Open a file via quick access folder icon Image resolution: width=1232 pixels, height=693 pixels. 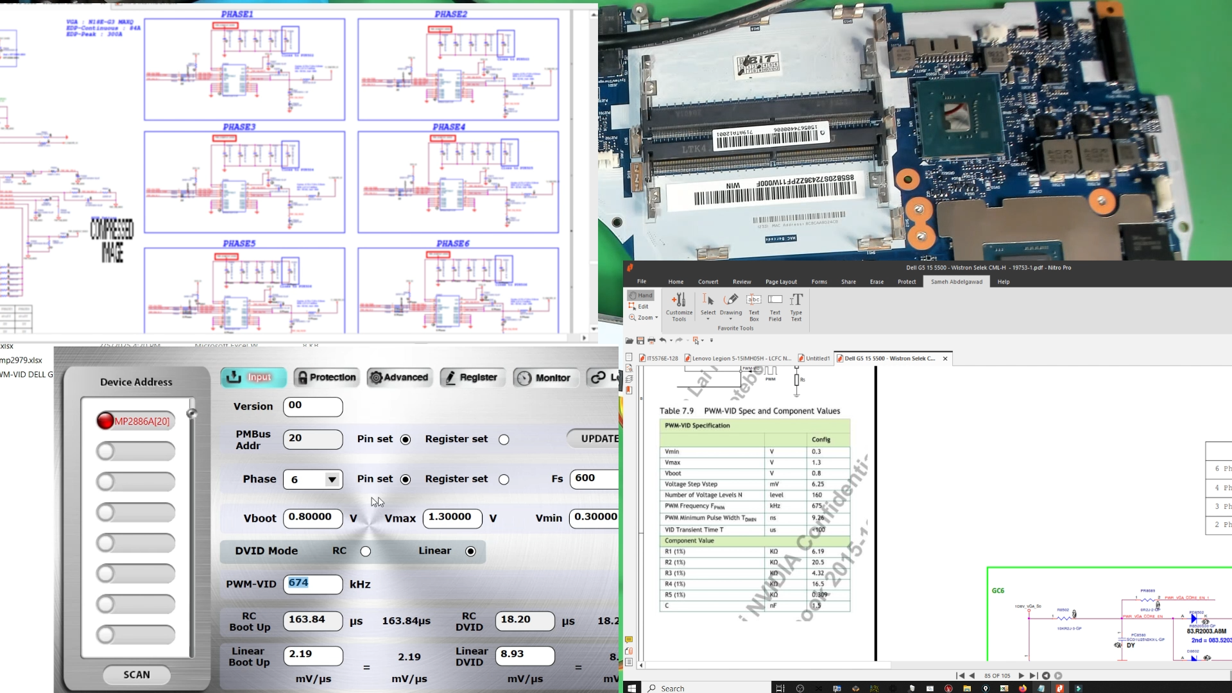point(629,341)
